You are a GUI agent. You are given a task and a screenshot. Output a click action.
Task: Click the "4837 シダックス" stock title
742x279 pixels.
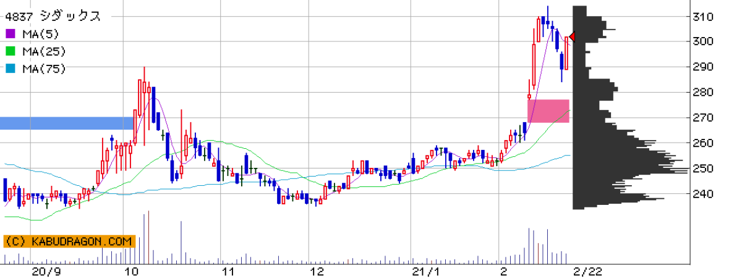pyautogui.click(x=53, y=17)
